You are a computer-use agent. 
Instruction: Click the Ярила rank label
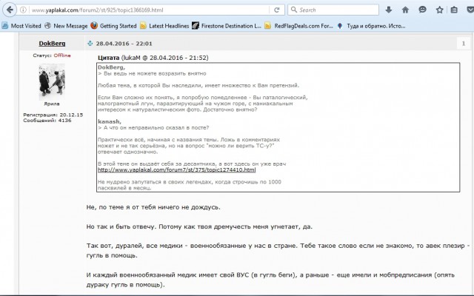coord(52,104)
